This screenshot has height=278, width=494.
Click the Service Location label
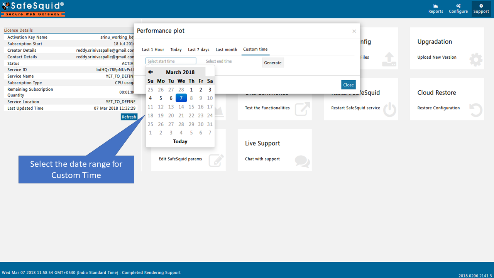pyautogui.click(x=23, y=102)
